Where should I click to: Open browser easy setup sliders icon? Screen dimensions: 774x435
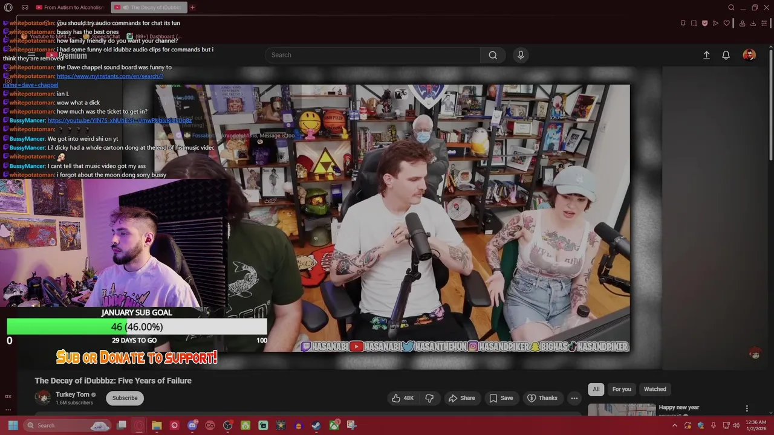click(x=764, y=24)
